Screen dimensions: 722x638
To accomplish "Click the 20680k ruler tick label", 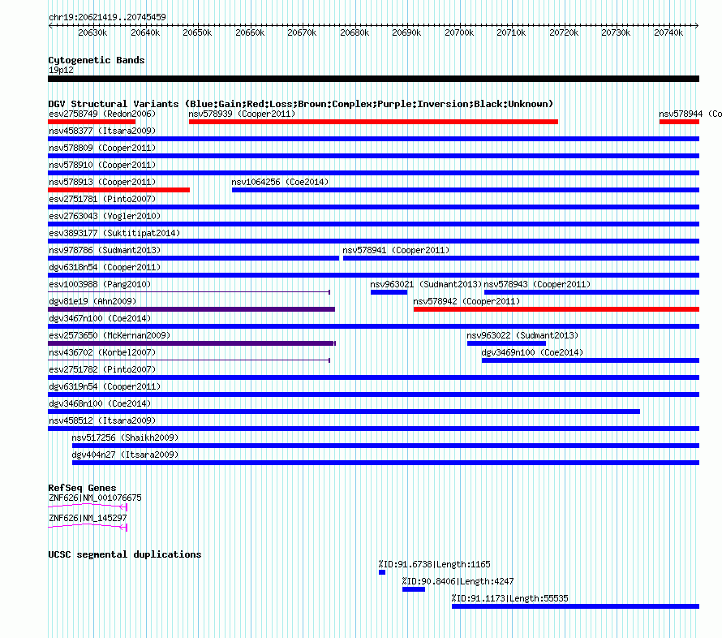I will 355,32.
